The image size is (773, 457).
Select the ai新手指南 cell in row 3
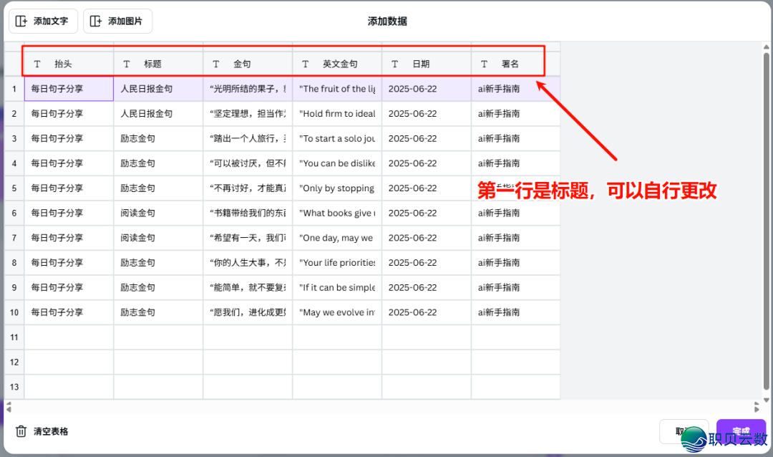tap(515, 138)
